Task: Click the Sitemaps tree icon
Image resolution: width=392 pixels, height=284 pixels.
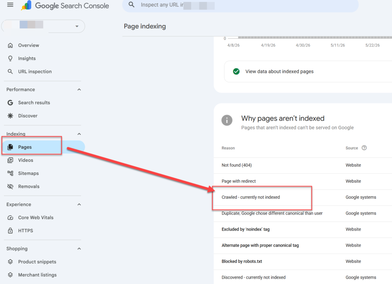Action: [10, 173]
